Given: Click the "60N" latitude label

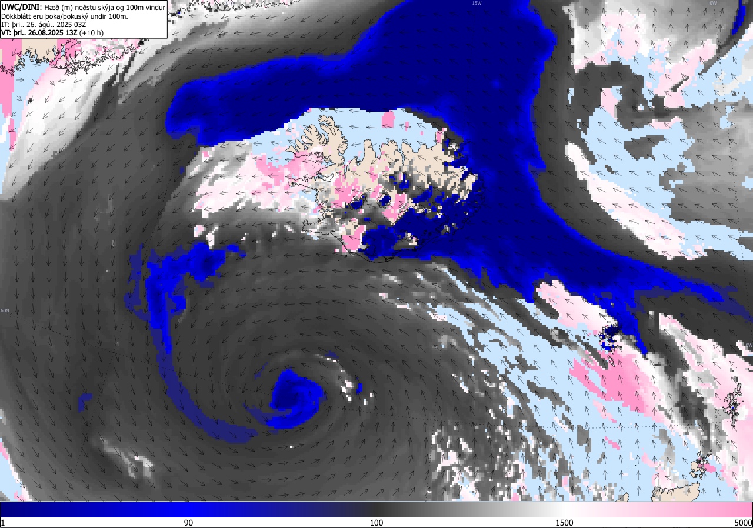Looking at the screenshot, I should coord(5,310).
